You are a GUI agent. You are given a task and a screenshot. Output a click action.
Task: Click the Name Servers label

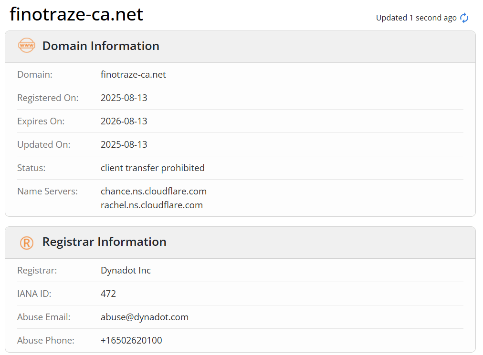(x=47, y=192)
